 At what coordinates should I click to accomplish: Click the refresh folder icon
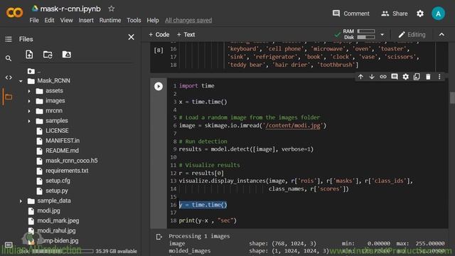coord(48,54)
